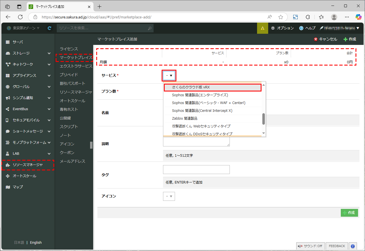Open エクストラサービス in settings menu

click(76, 66)
